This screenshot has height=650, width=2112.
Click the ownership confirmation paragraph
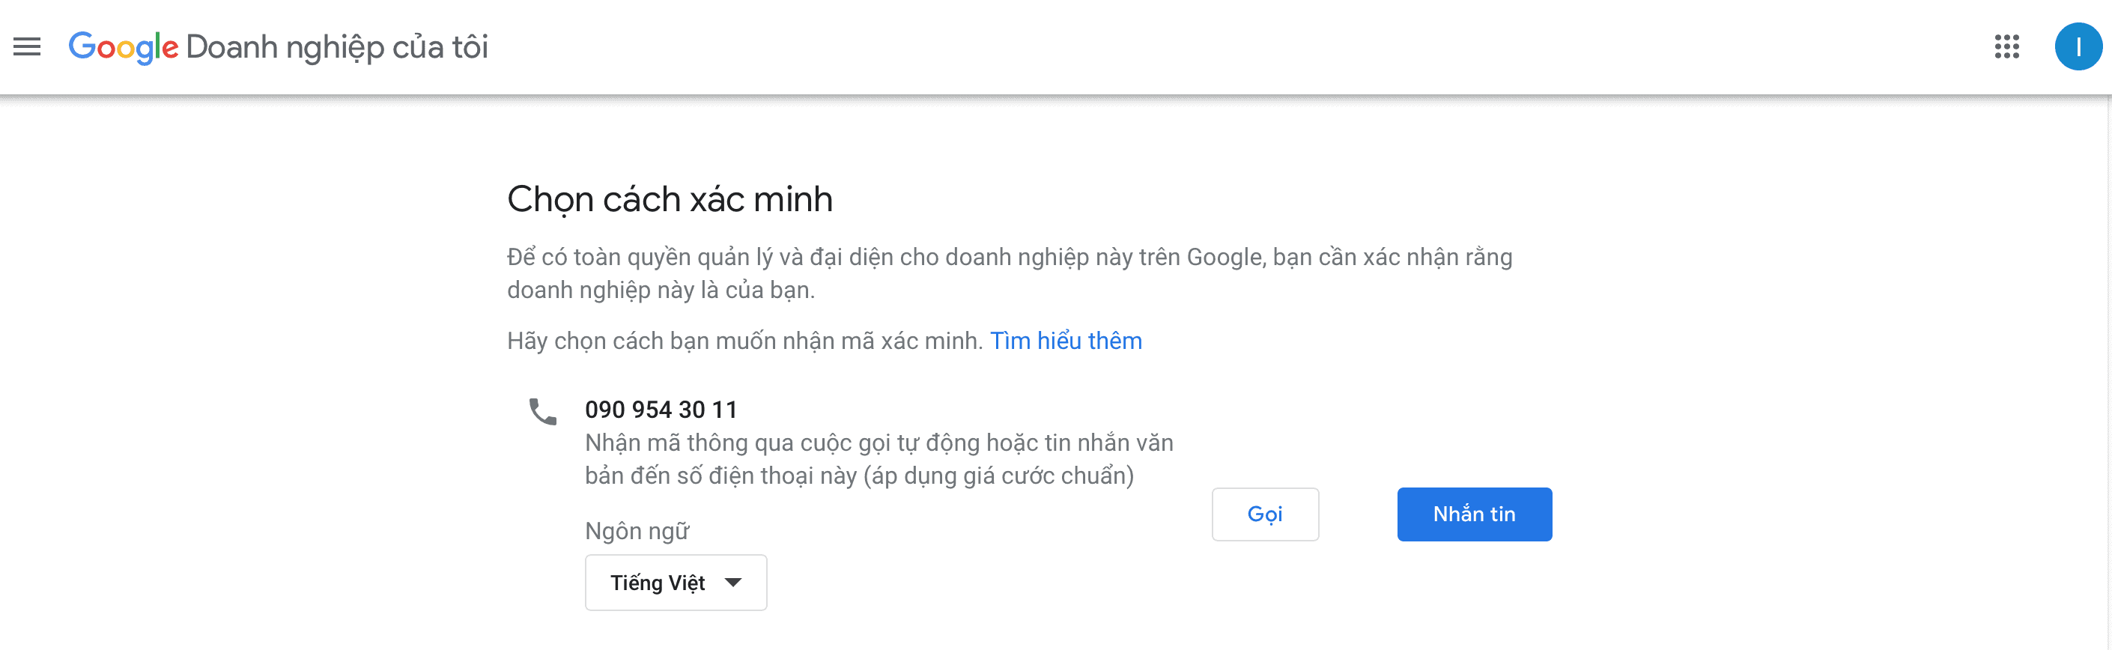pos(1010,273)
